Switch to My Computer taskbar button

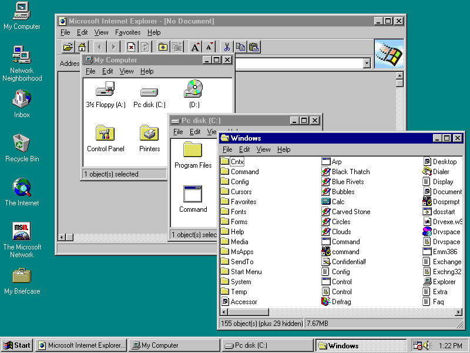174,345
